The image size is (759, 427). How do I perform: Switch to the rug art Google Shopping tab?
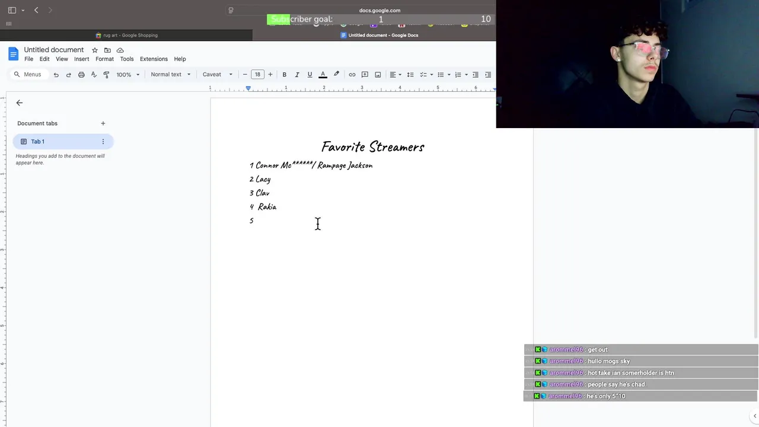point(126,35)
